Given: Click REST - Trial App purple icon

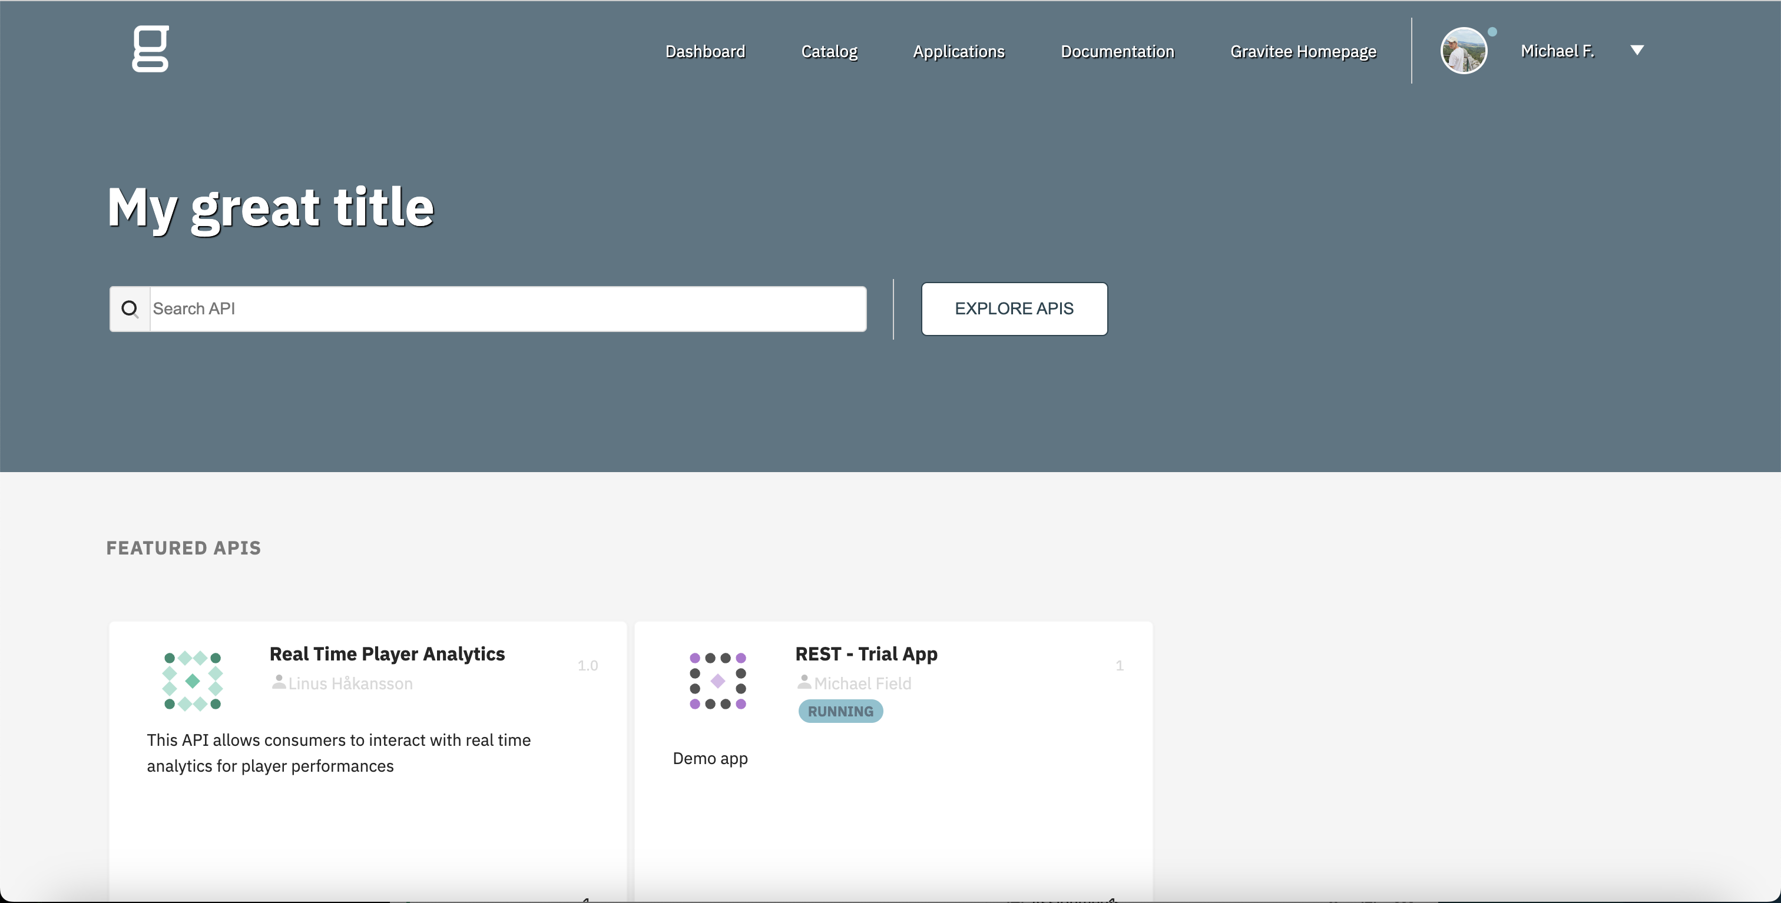Looking at the screenshot, I should 718,681.
